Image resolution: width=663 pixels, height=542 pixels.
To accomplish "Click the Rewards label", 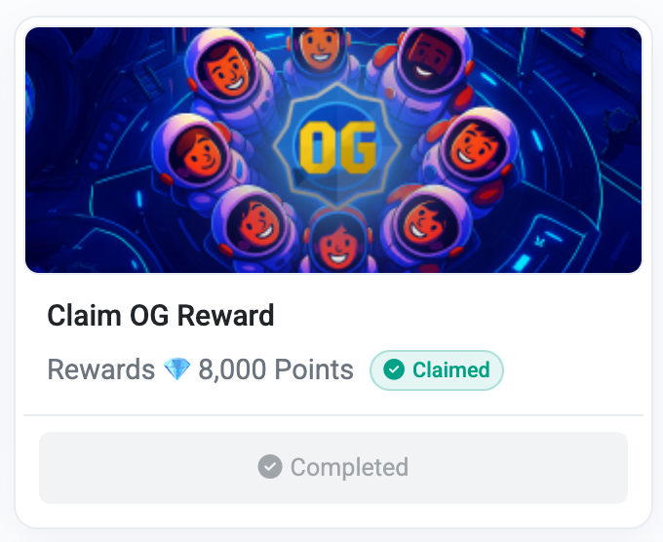I will pos(101,369).
